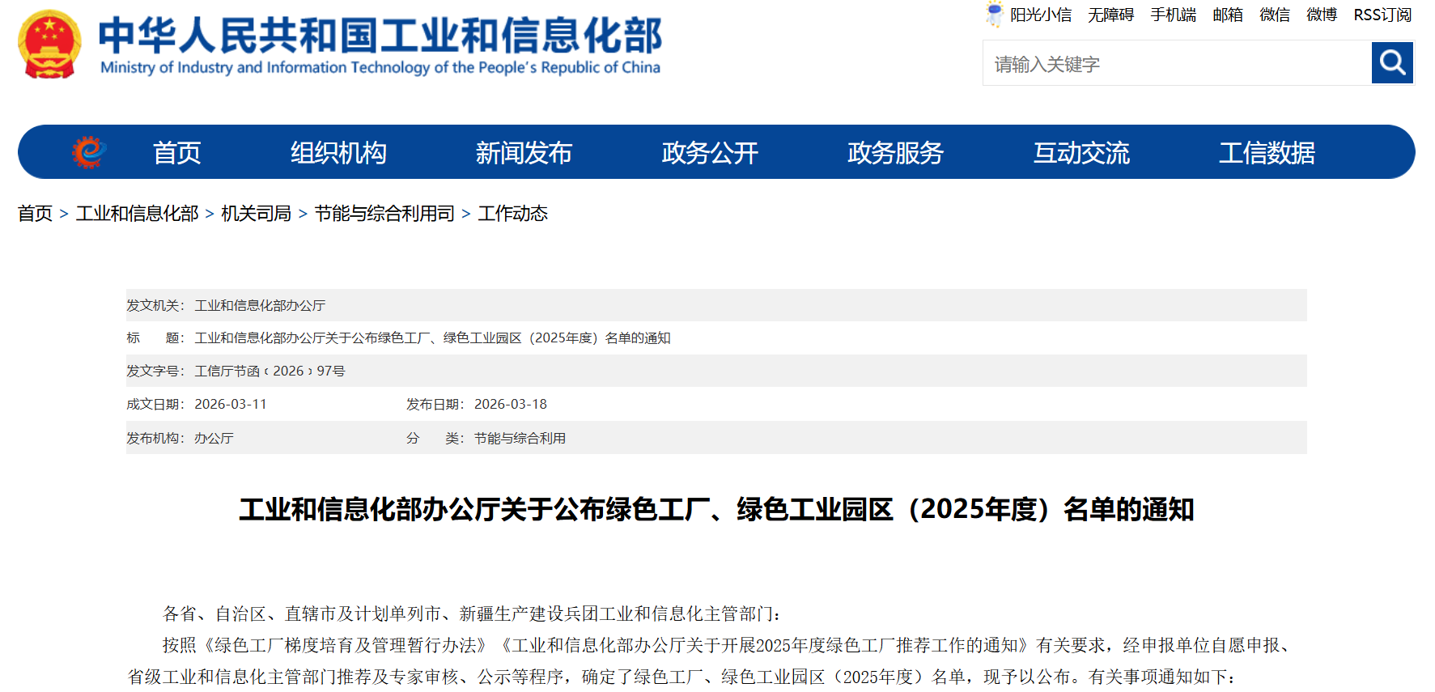Open the 手机端 mobile version link
1435x692 pixels.
[x=1173, y=15]
